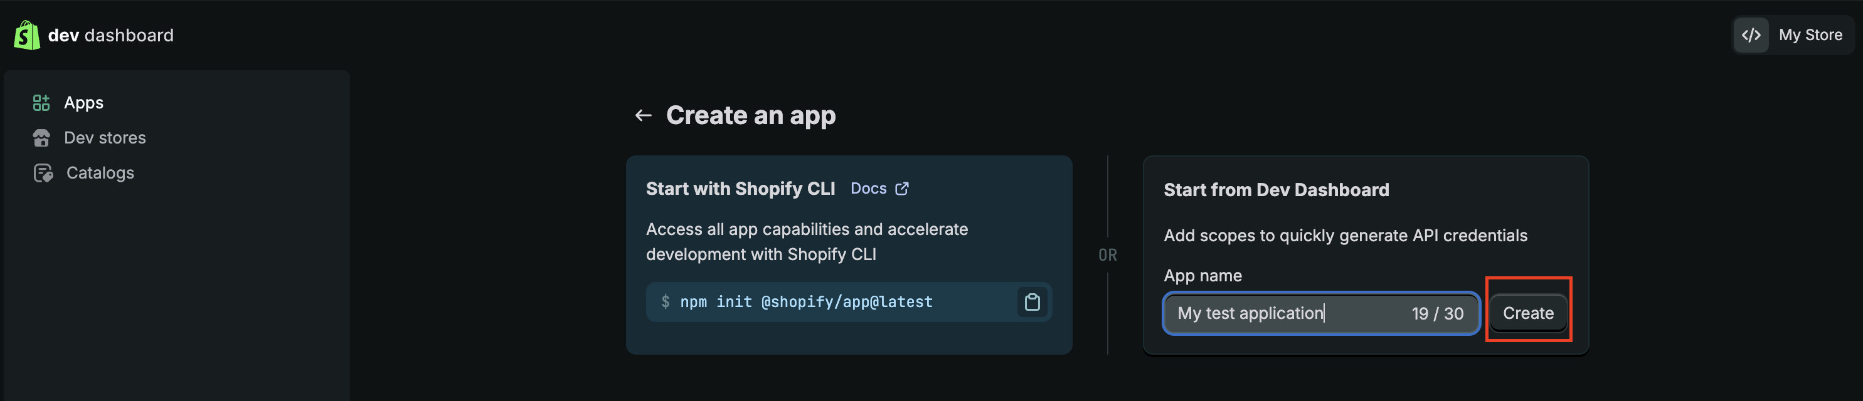
Task: Click the Create an app heading
Action: pyautogui.click(x=751, y=116)
